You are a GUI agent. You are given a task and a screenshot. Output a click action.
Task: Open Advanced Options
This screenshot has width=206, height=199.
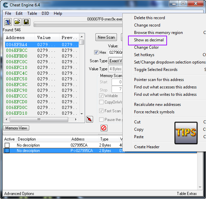click(x=19, y=194)
